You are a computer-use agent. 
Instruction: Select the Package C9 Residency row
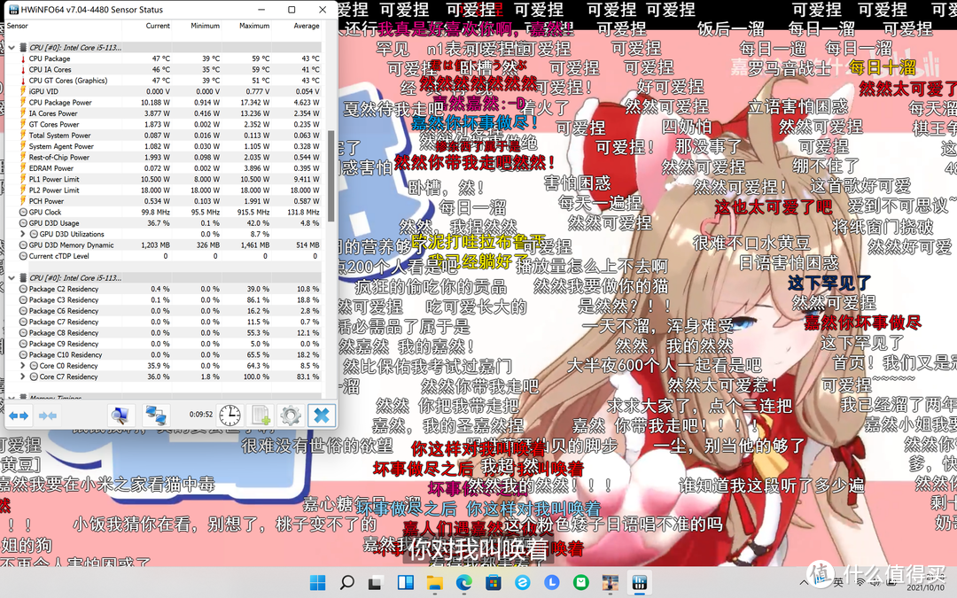coord(164,344)
